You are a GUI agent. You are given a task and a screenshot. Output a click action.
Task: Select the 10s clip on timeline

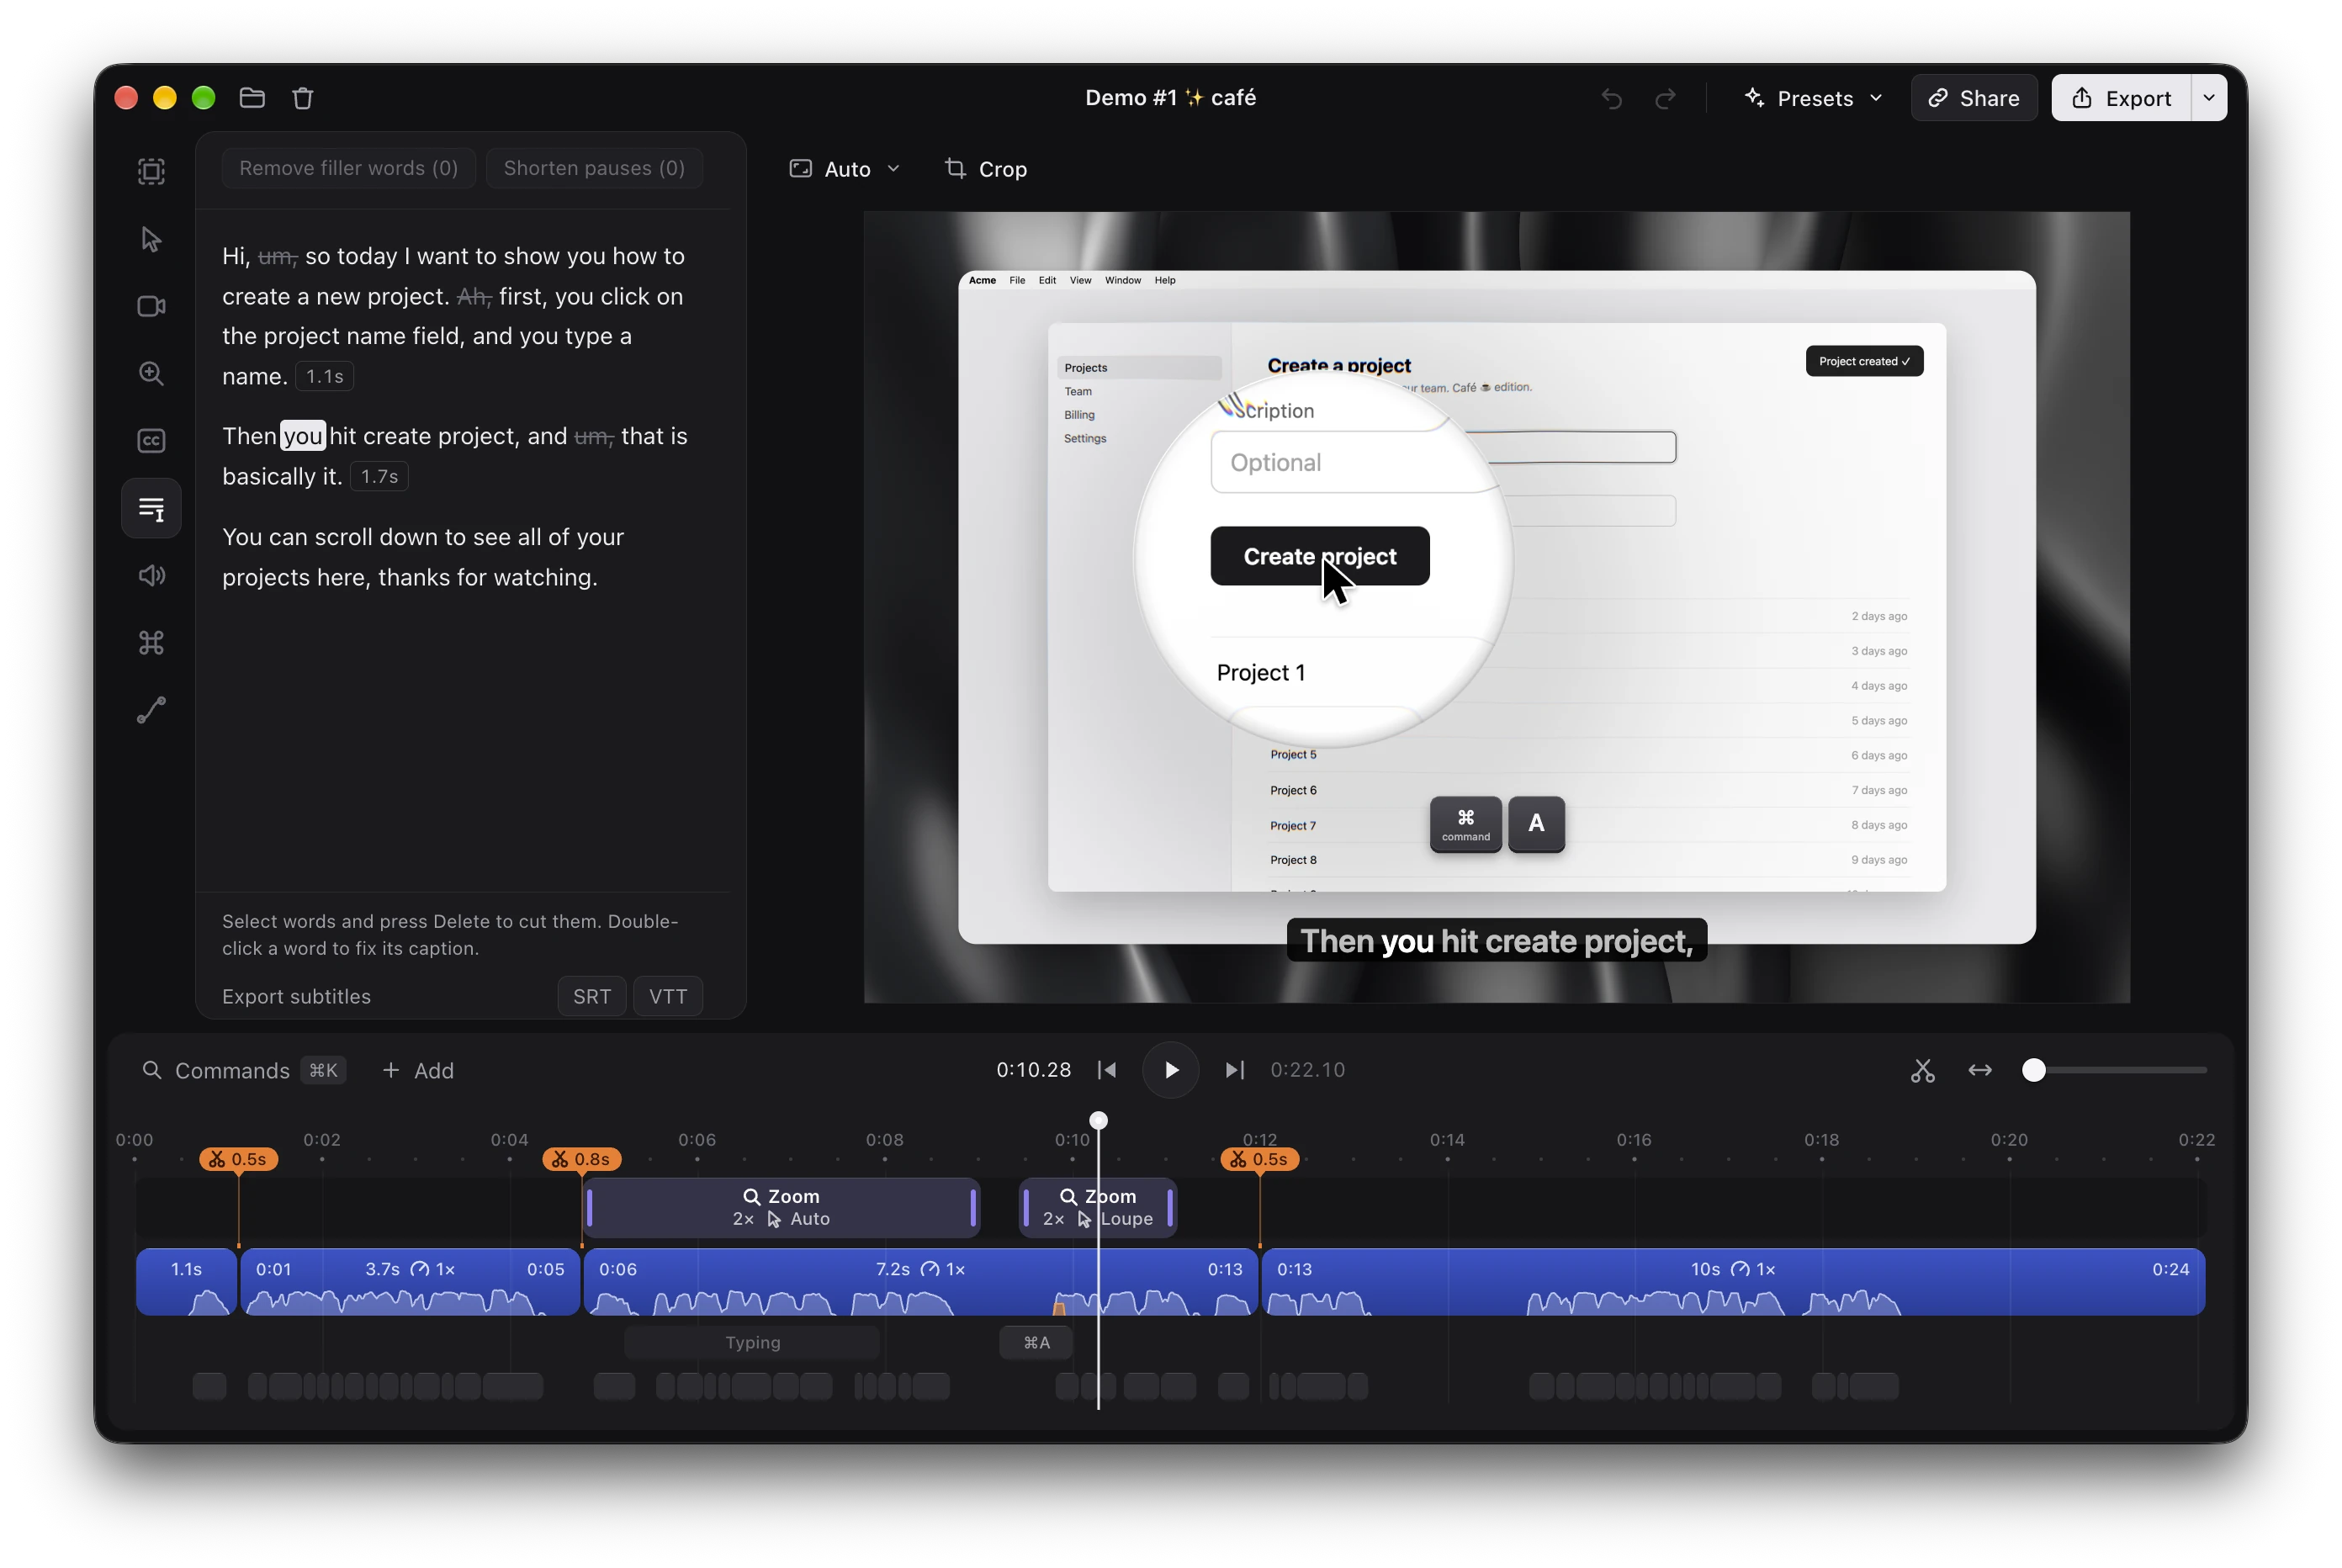1732,1281
